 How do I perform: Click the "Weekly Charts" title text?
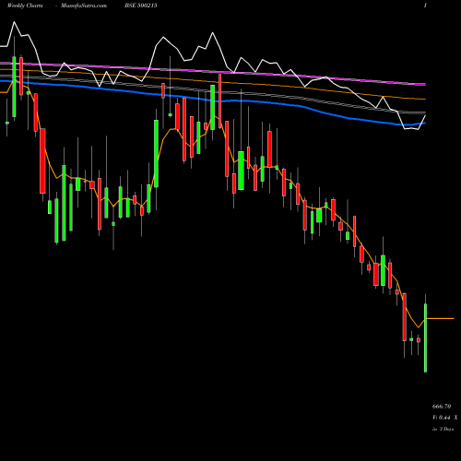tap(25, 6)
